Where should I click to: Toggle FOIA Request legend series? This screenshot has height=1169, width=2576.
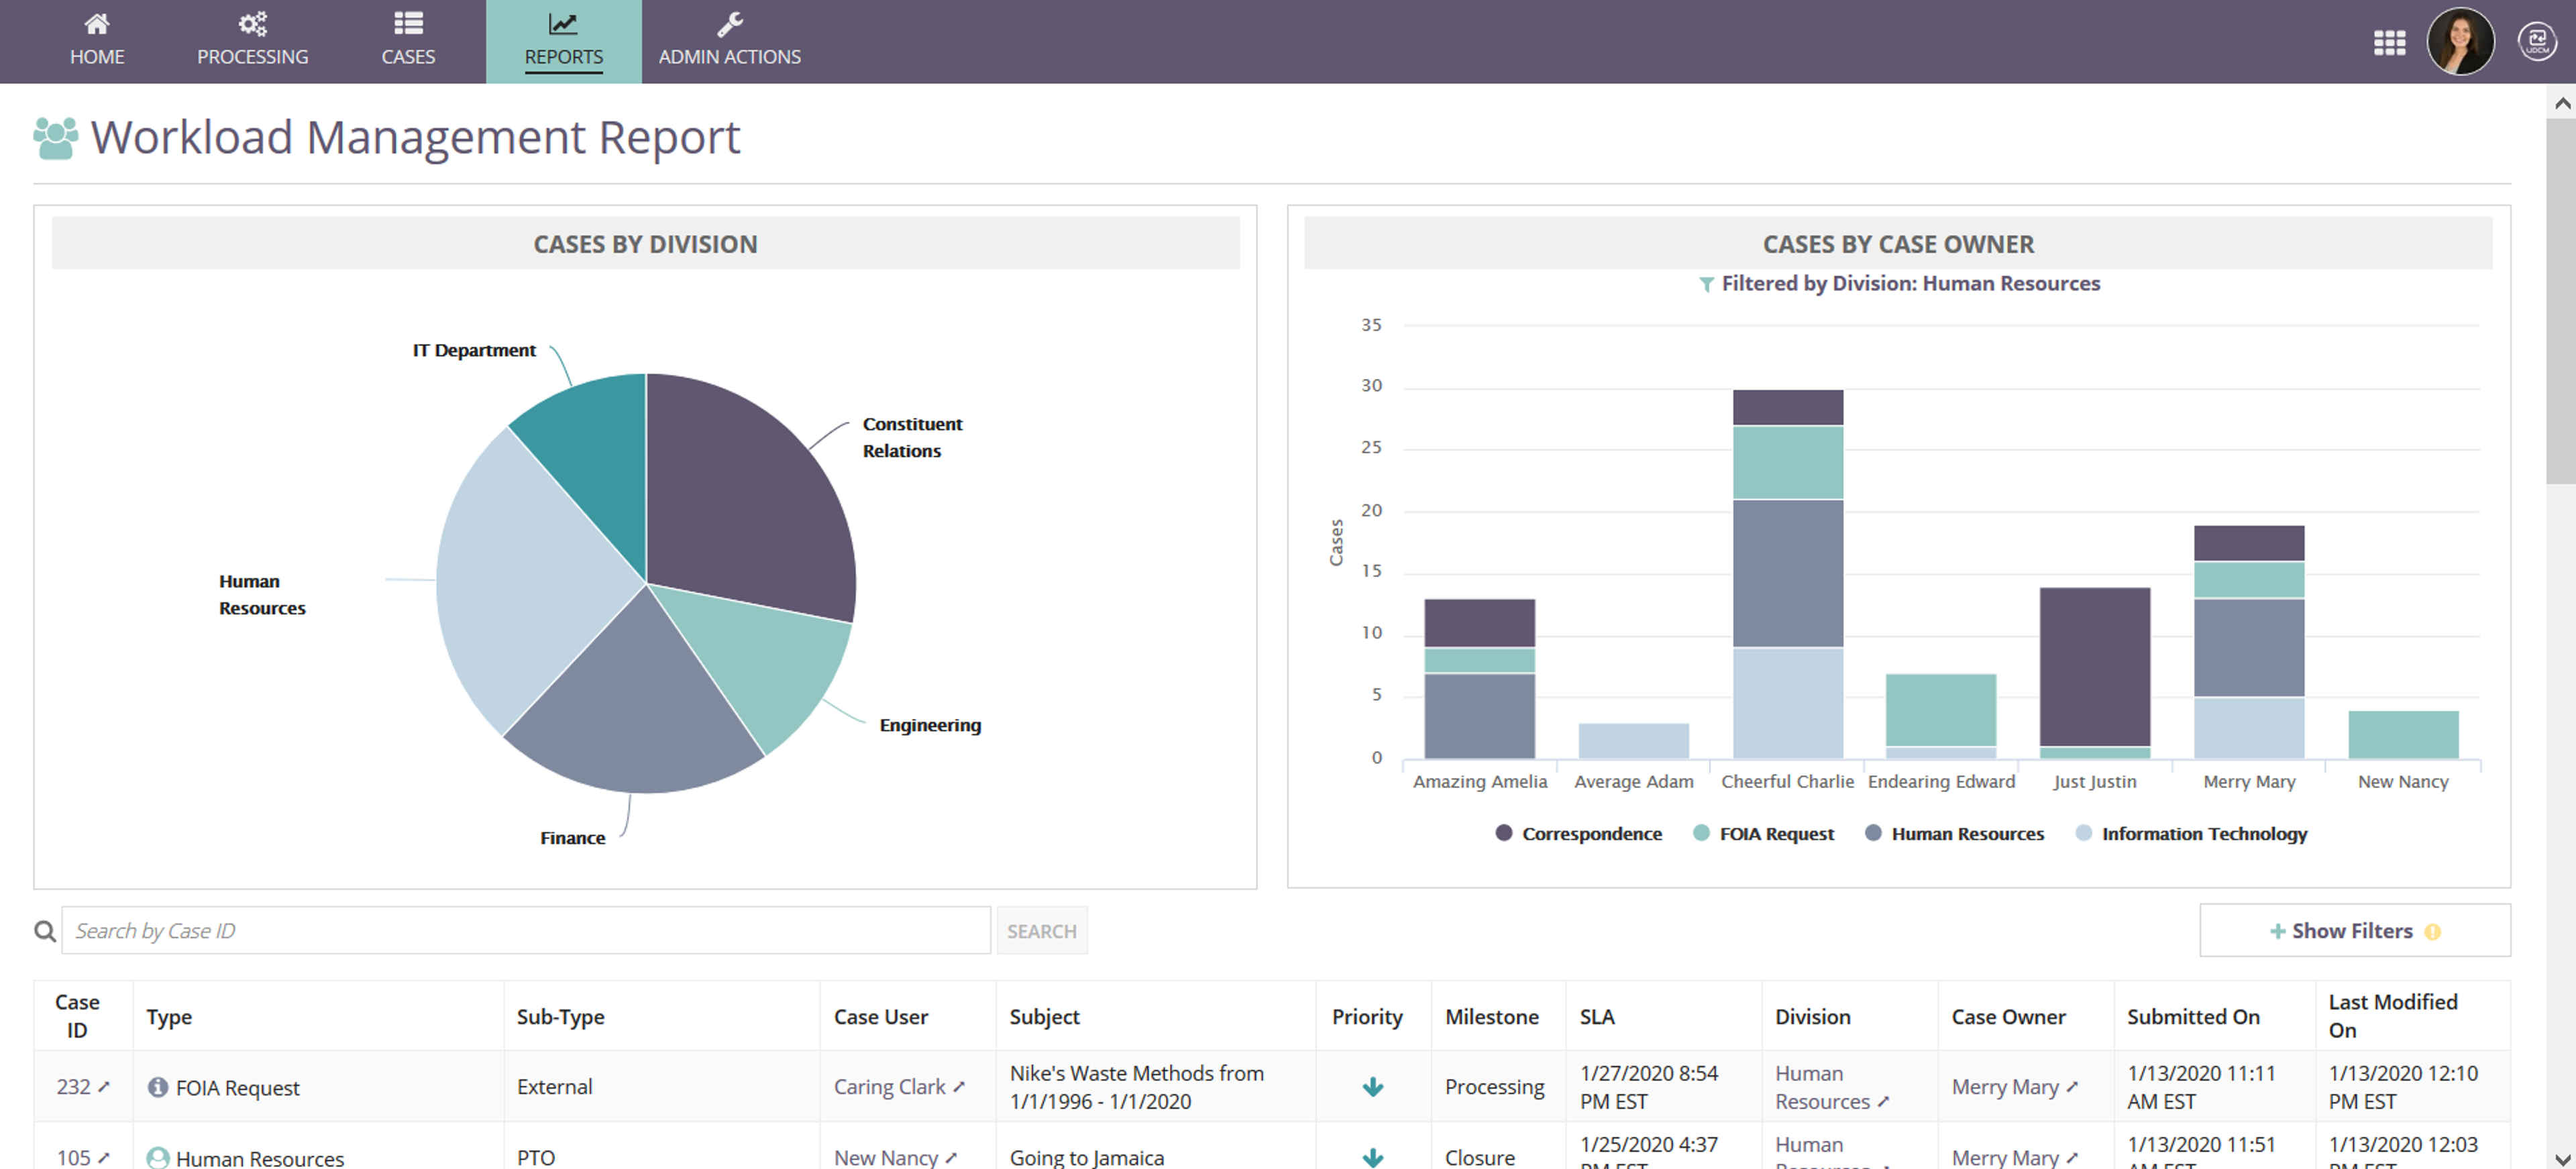pyautogui.click(x=1763, y=833)
